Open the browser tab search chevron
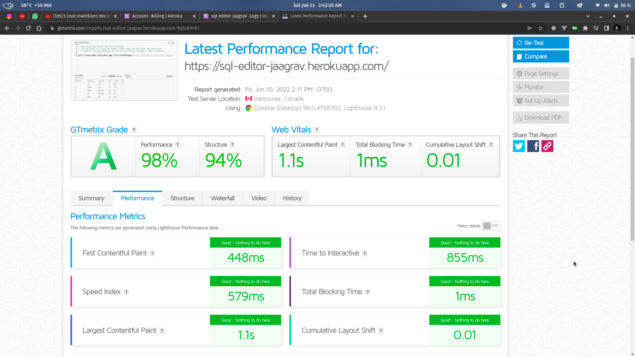The image size is (635, 357). (x=588, y=16)
